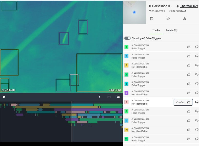Screen dimensions: 199x146
Task: Thumbs up track 9 False Trigger
Action: [x=189, y=120]
